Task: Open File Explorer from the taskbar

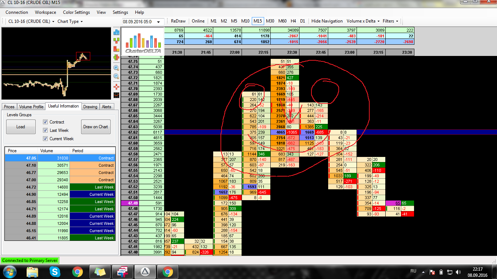Action: 32,271
